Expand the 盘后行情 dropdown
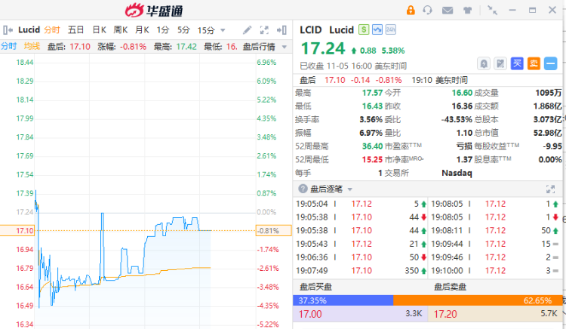The height and width of the screenshot is (329, 566). tap(285, 47)
